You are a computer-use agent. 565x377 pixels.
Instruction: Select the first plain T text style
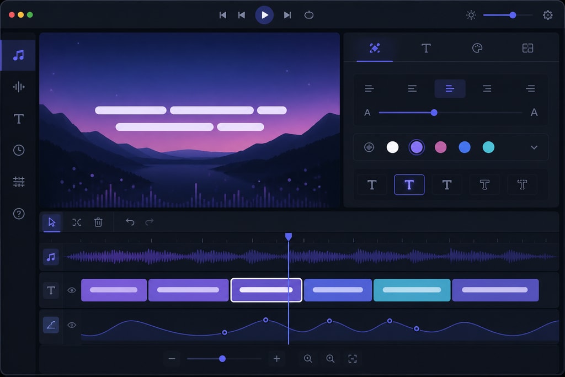point(372,185)
